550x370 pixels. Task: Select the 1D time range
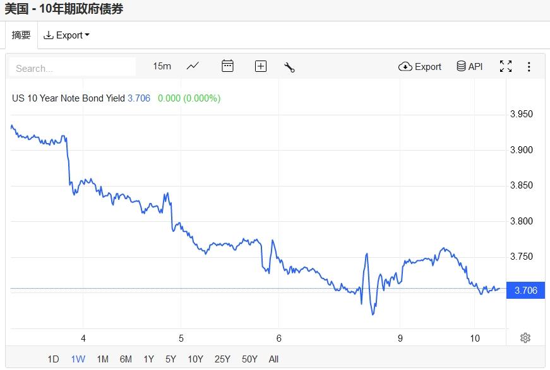click(x=53, y=359)
